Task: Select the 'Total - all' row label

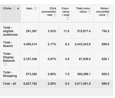Action: point(9,84)
